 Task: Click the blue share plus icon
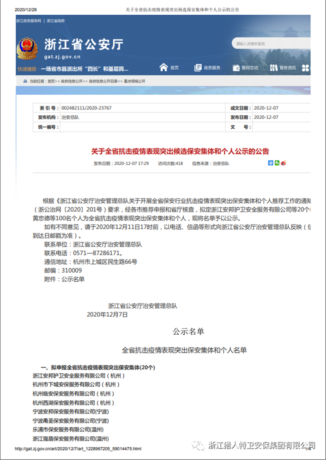coord(270,163)
